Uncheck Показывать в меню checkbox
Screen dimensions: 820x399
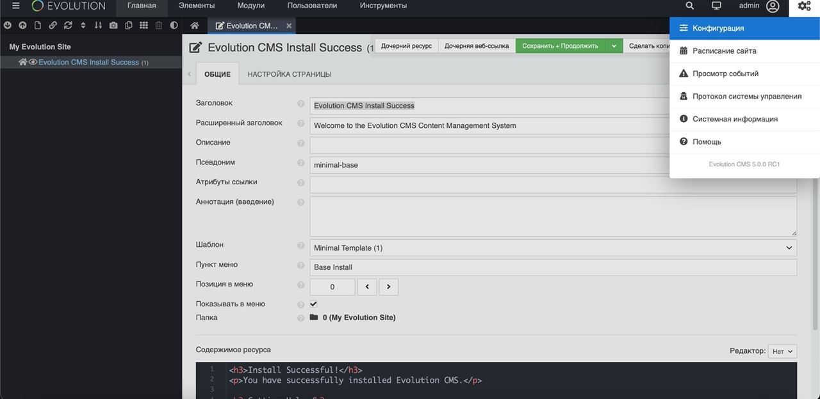(x=313, y=304)
